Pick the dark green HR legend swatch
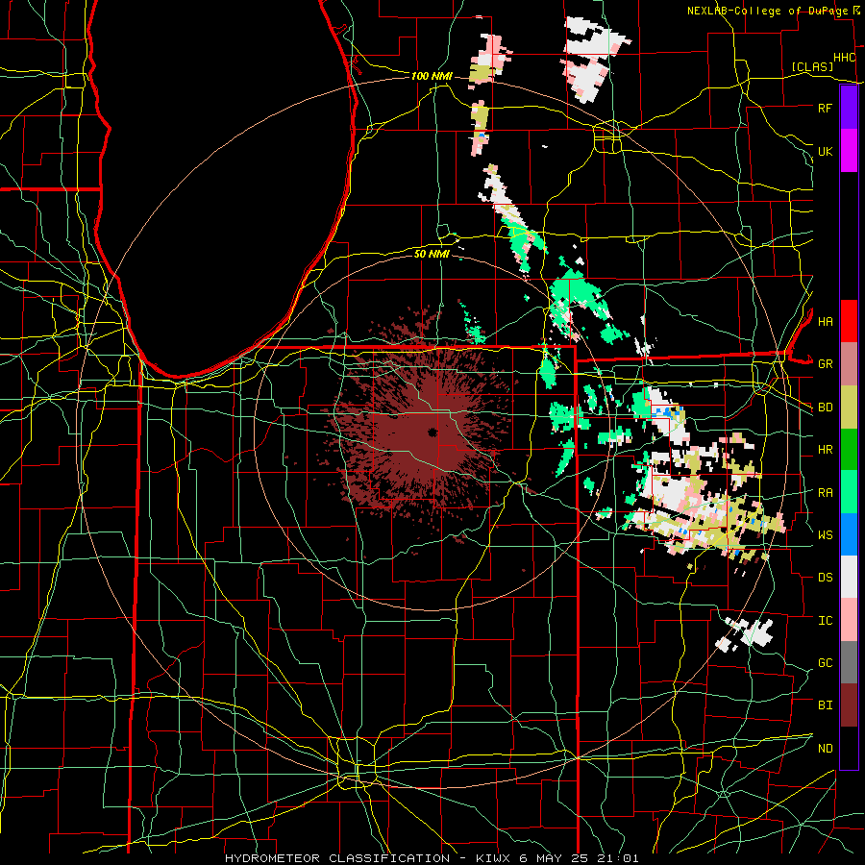 tap(849, 449)
